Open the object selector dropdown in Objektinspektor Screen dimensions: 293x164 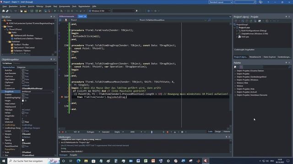coord(55,63)
